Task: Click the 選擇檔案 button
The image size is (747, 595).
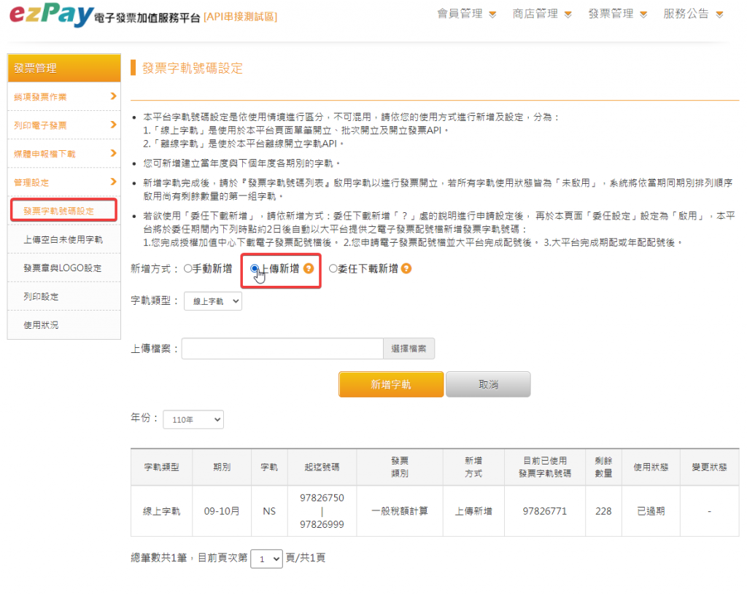Action: [409, 349]
